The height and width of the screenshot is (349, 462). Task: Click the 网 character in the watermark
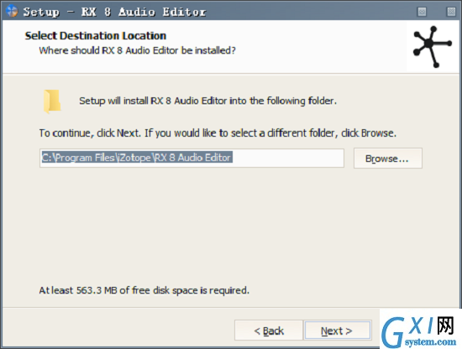[445, 326]
